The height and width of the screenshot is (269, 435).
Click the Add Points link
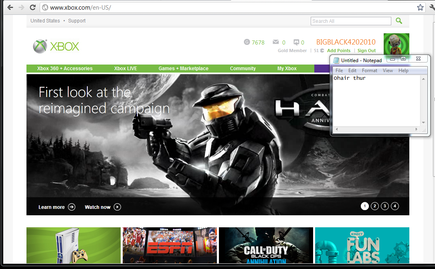pos(339,51)
